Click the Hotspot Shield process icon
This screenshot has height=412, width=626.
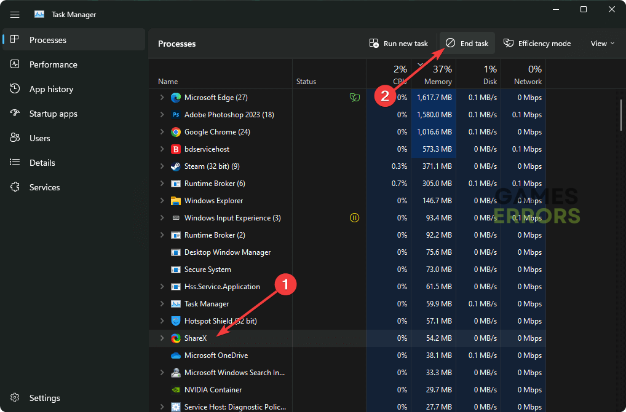pos(176,321)
